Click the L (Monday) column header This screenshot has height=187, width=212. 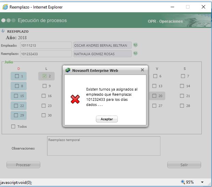pyautogui.click(x=46, y=69)
